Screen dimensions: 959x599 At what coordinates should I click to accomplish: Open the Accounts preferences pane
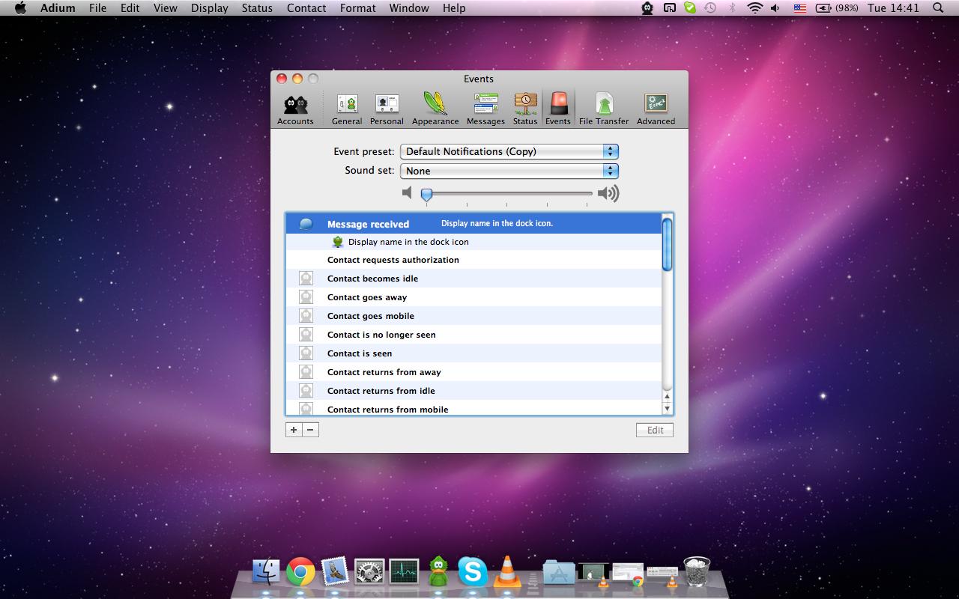[295, 109]
